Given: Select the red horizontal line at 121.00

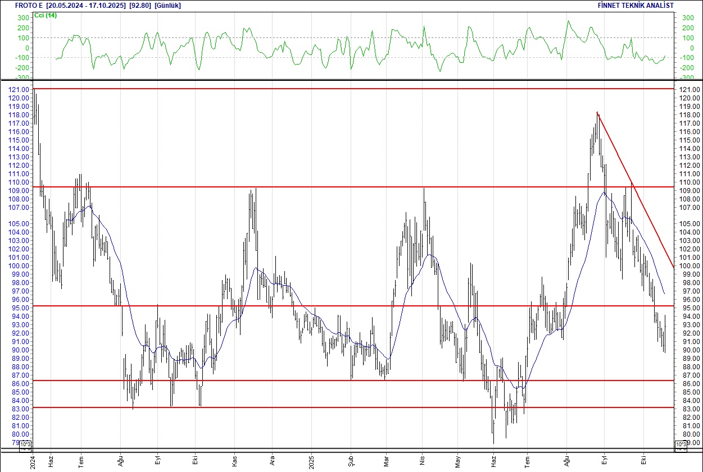Looking at the screenshot, I should click(x=337, y=89).
